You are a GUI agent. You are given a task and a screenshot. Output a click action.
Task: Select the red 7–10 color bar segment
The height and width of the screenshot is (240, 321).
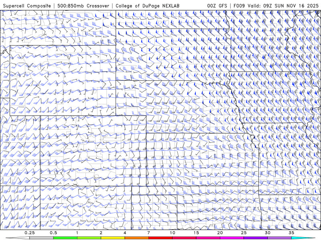coord(160,238)
